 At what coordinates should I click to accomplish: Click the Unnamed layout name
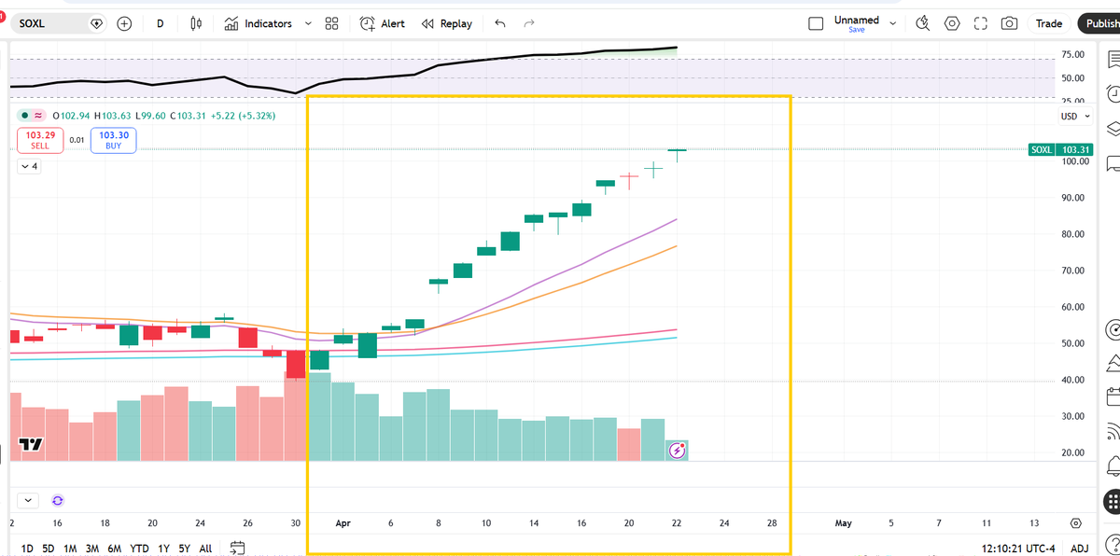[857, 20]
